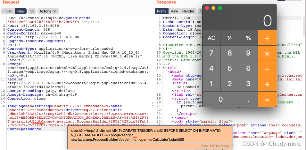
Task: Click digit 2 on Calculator
Action: tap(230, 84)
